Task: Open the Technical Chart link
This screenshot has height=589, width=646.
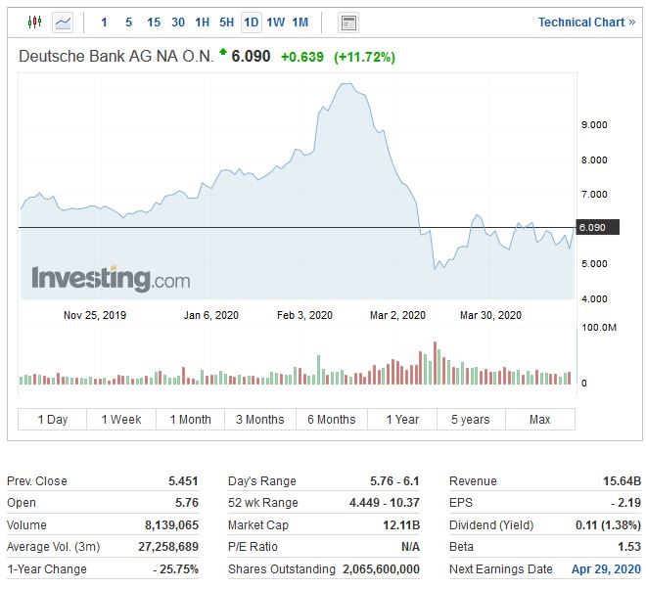Action: 586,23
